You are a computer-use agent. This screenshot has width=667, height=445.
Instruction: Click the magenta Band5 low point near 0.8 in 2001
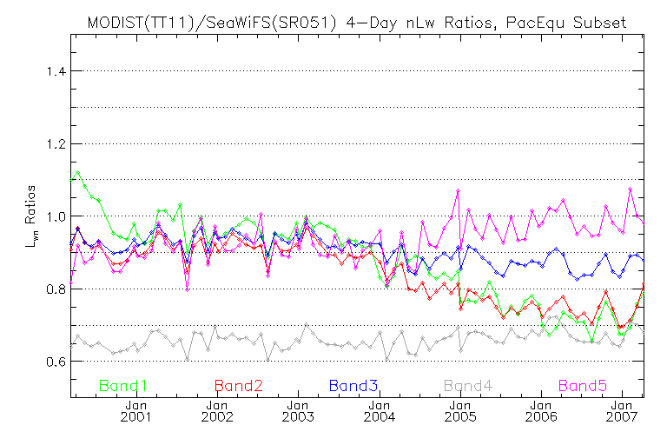click(x=188, y=289)
